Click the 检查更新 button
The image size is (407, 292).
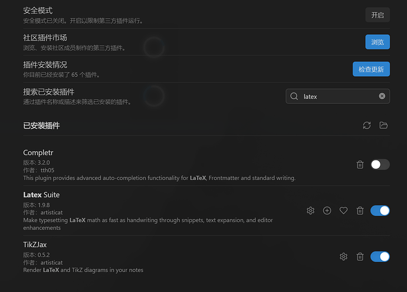(x=371, y=69)
